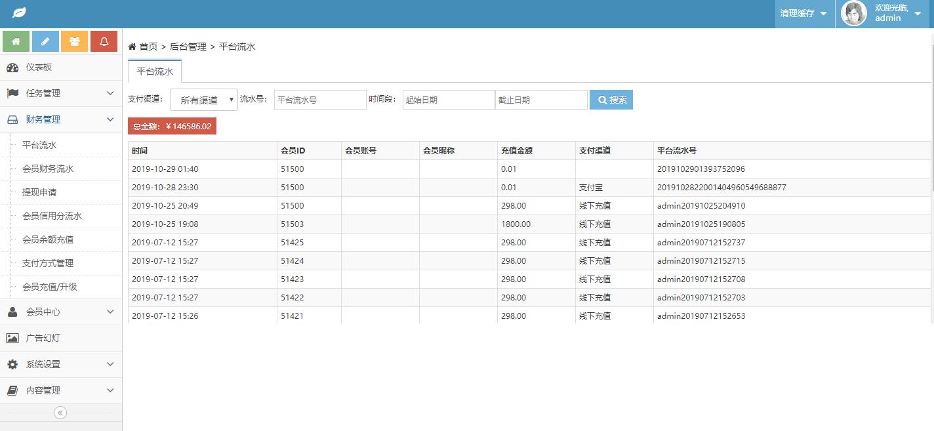Select the green home shortcut icon

click(x=16, y=41)
